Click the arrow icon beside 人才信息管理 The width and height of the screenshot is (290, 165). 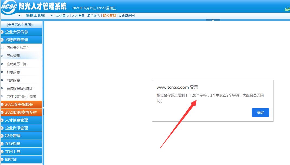click(3, 120)
